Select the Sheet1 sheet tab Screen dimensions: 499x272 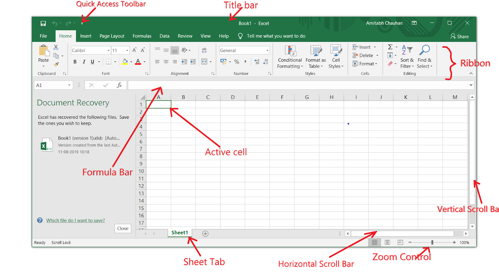pos(180,233)
